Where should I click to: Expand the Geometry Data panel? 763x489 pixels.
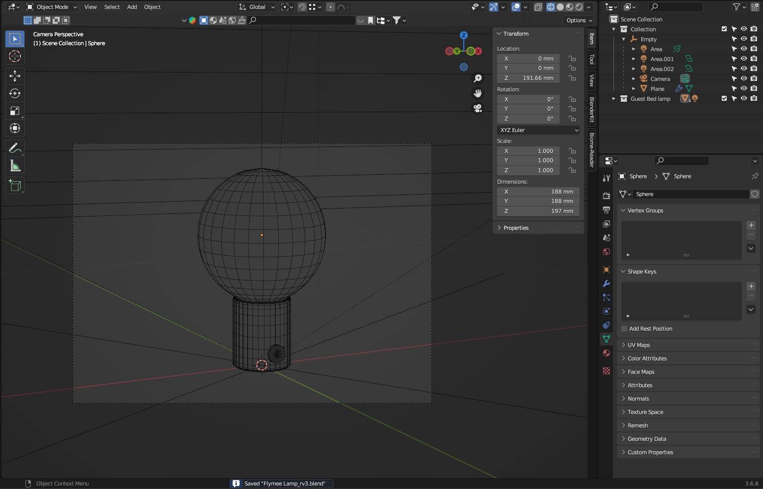point(687,439)
